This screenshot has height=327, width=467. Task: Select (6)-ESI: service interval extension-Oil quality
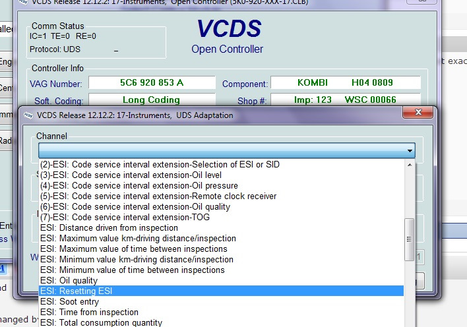click(221, 207)
